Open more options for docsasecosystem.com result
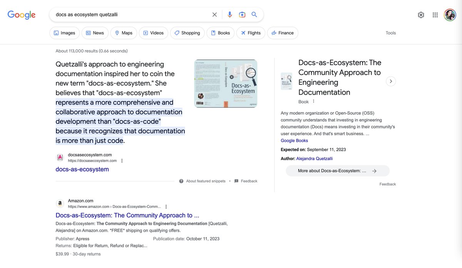The width and height of the screenshot is (462, 268). click(x=122, y=161)
